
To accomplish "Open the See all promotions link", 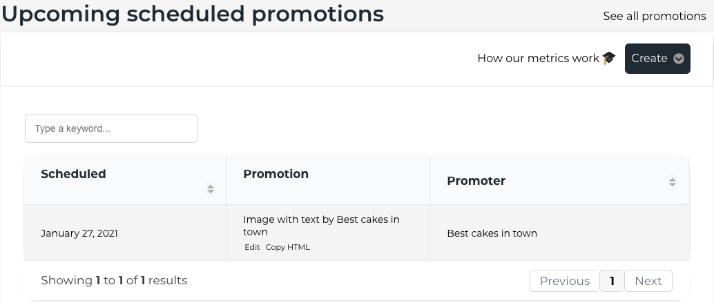I will (655, 17).
